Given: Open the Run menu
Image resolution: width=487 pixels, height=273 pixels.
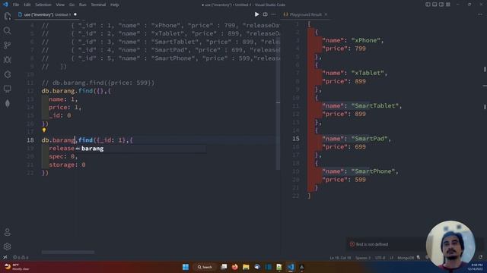Looking at the screenshot, I should [x=83, y=5].
